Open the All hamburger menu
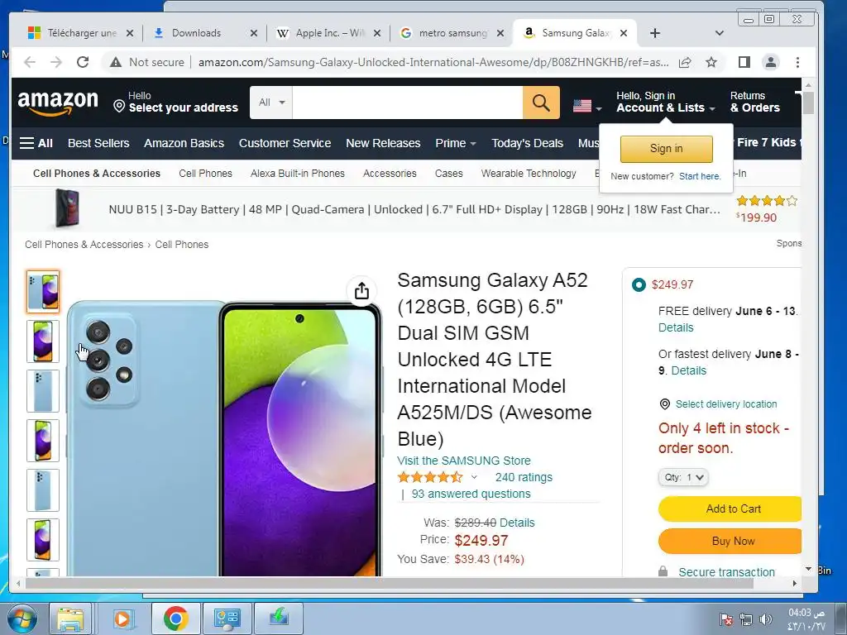Viewport: 847px width, 635px height. pyautogui.click(x=36, y=143)
